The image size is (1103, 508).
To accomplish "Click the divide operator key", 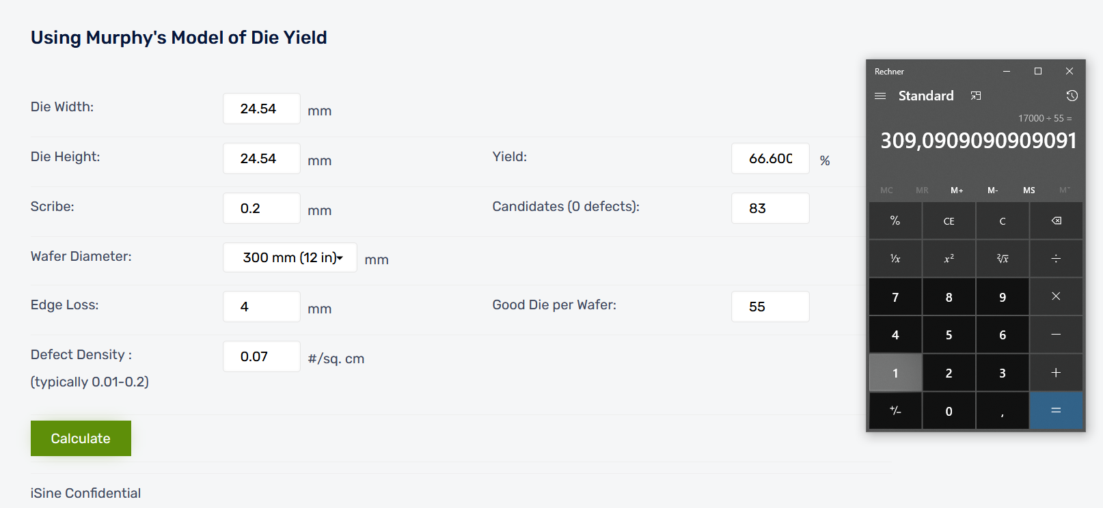I will click(1056, 259).
